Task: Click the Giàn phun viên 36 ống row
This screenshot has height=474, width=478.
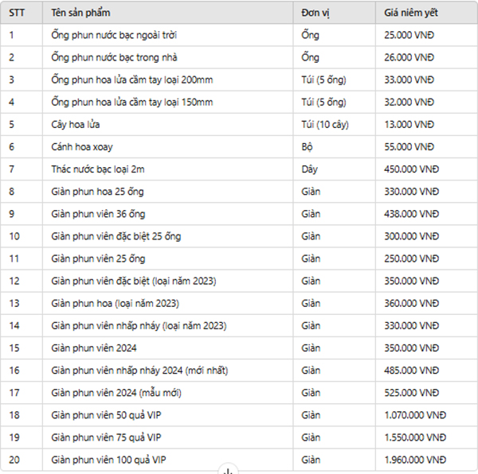Action: (x=98, y=214)
